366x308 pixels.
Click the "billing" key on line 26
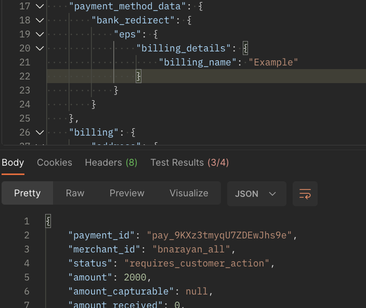(94, 132)
